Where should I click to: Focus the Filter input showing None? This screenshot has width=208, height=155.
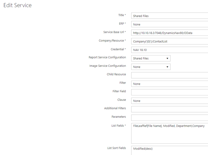tap(169, 84)
